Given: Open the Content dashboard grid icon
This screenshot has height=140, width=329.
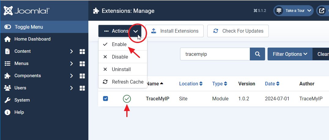Looking at the screenshot, I should [82, 51].
